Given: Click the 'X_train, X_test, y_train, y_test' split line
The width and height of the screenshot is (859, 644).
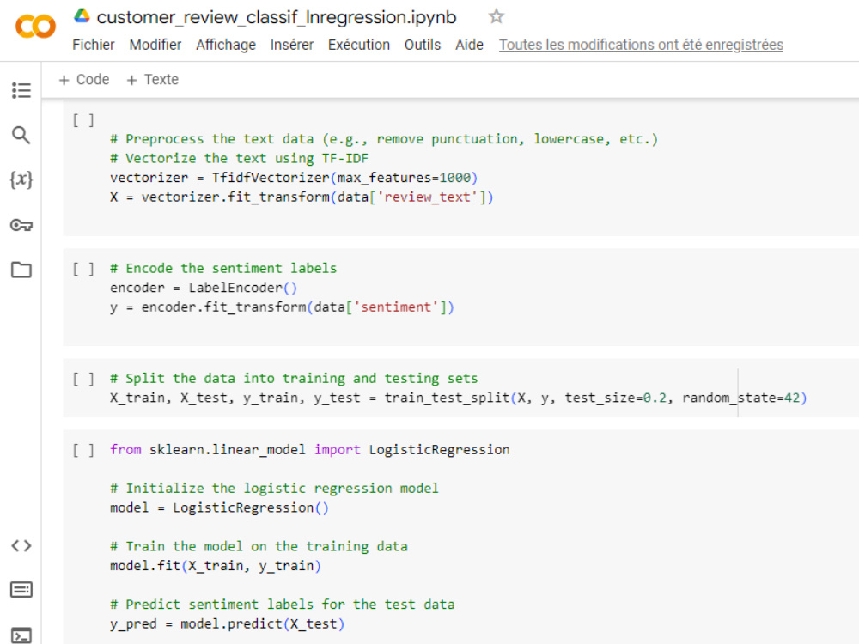Looking at the screenshot, I should (x=458, y=398).
